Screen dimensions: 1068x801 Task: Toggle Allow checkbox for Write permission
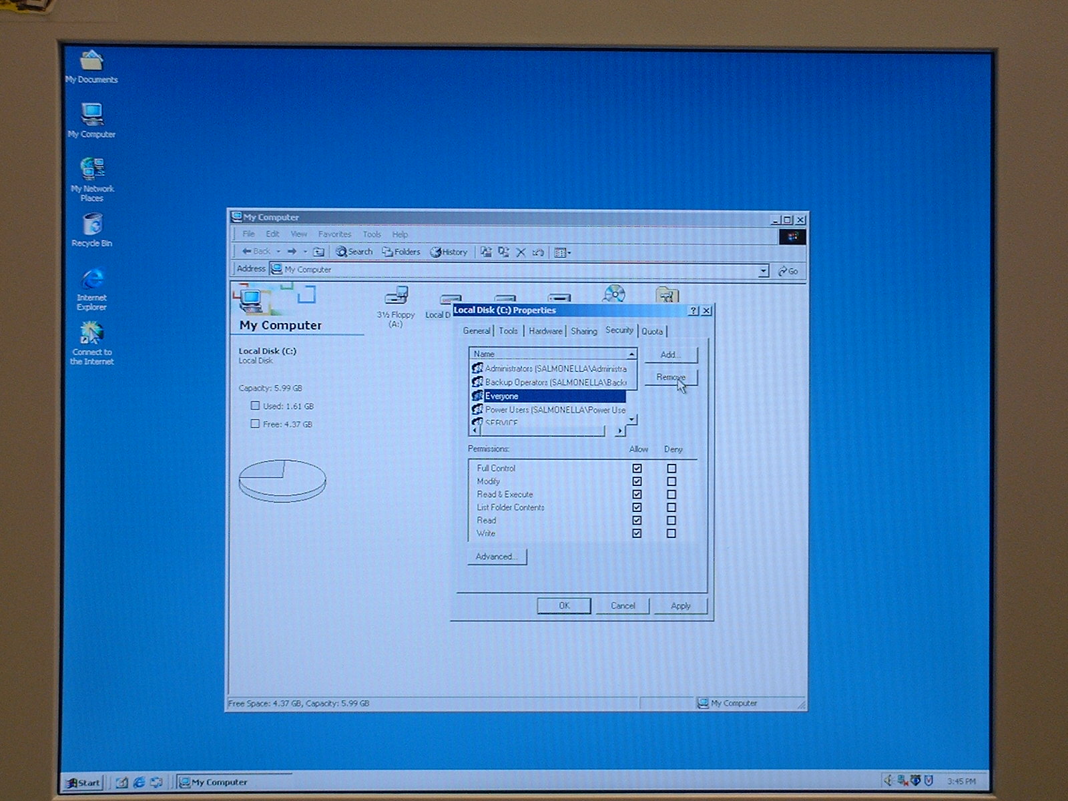click(x=637, y=533)
